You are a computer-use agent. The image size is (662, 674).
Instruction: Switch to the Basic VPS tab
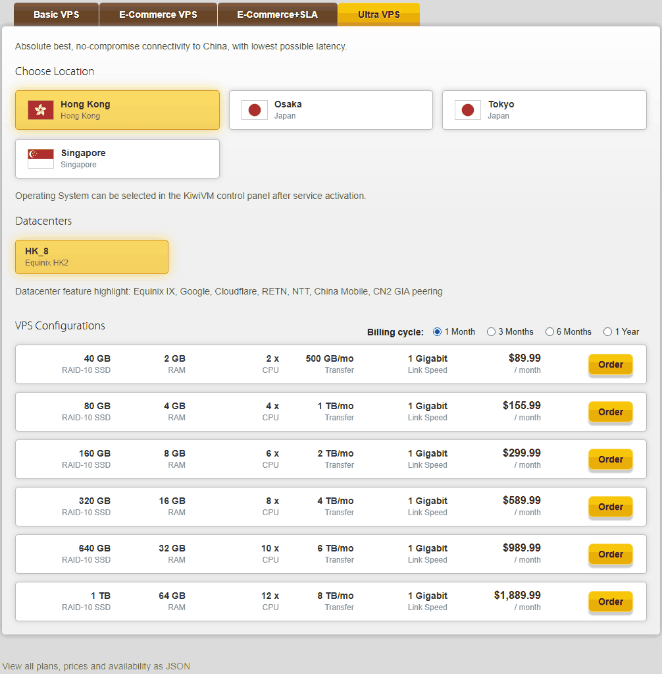(56, 14)
